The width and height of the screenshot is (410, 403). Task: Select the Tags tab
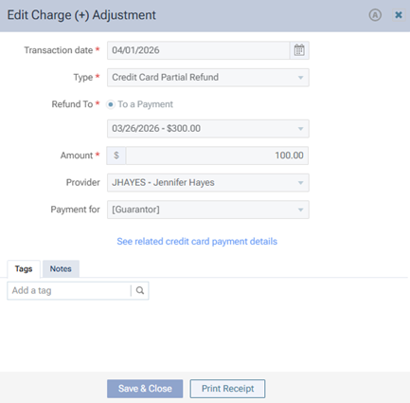pos(24,269)
